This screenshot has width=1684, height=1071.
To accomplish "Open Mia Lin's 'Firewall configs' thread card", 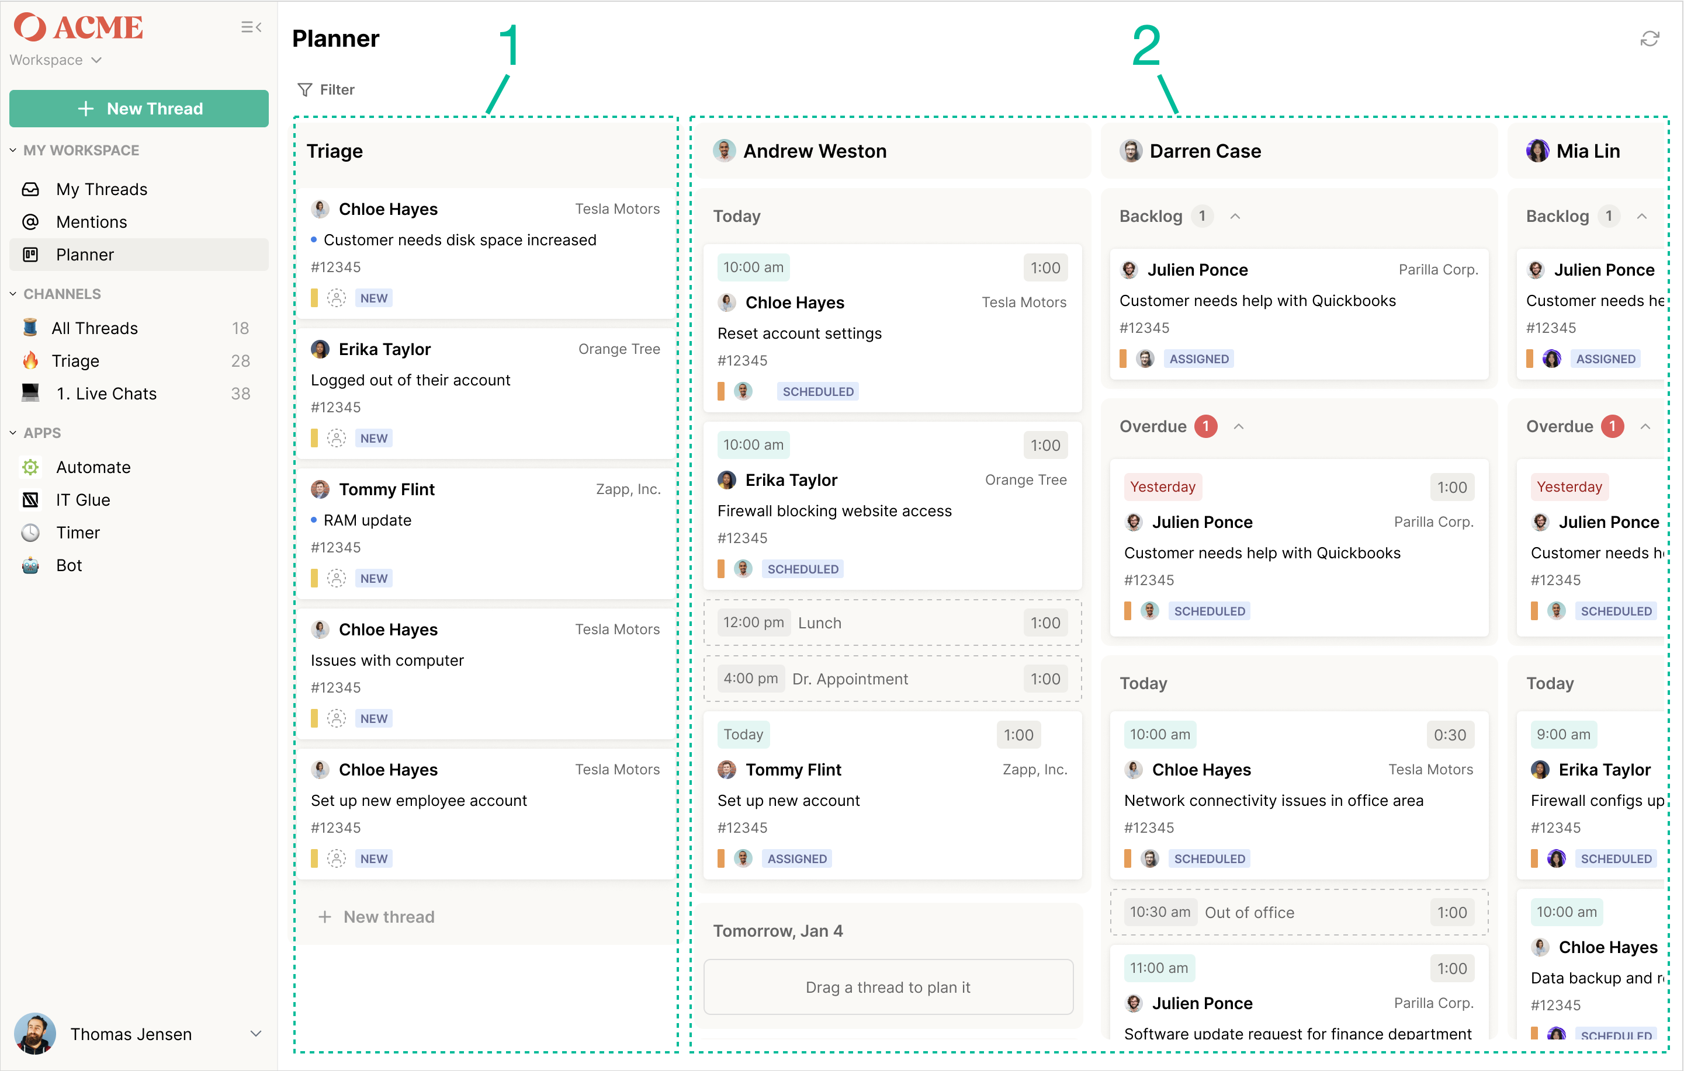I will pos(1591,795).
